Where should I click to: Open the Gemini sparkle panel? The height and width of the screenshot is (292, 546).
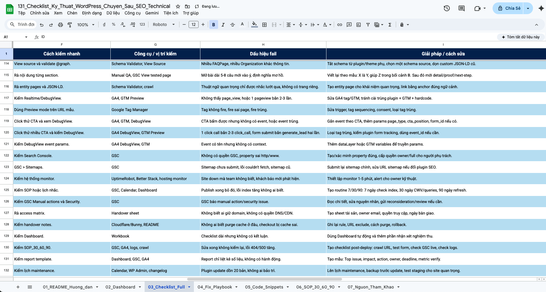click(x=541, y=8)
